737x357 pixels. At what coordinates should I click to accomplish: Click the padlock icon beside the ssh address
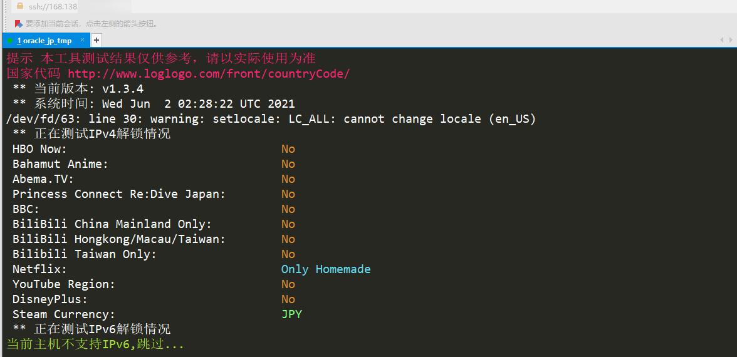coord(19,6)
